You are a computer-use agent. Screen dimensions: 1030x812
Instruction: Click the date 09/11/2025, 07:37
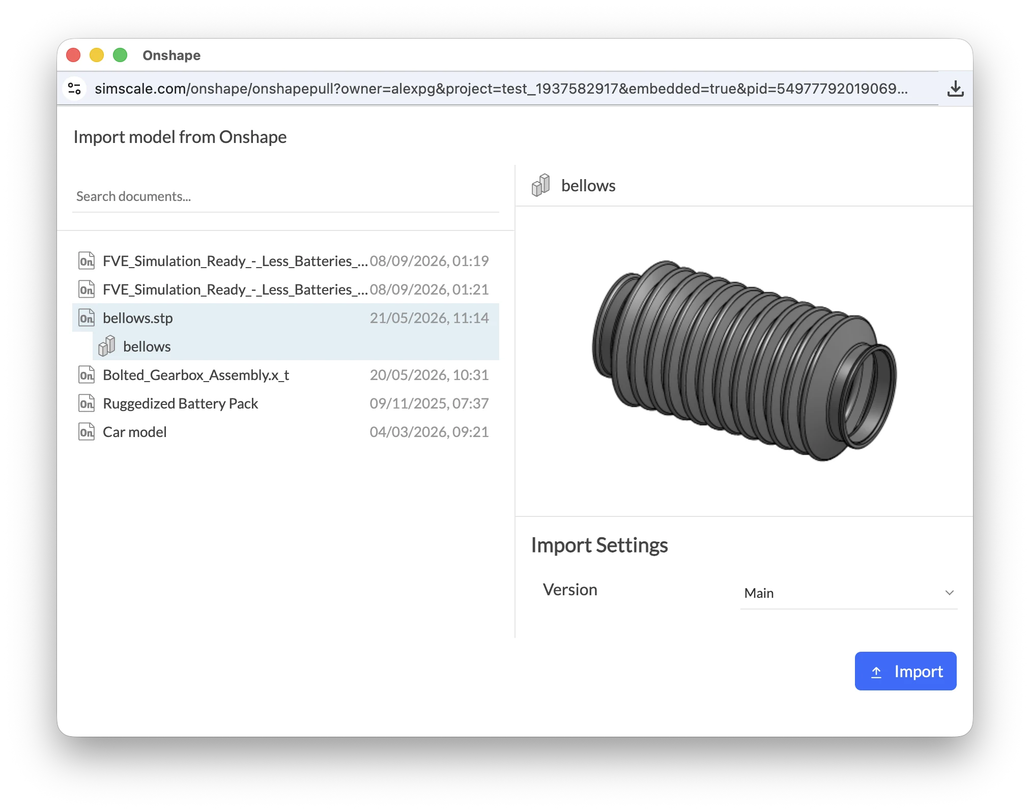tap(429, 403)
